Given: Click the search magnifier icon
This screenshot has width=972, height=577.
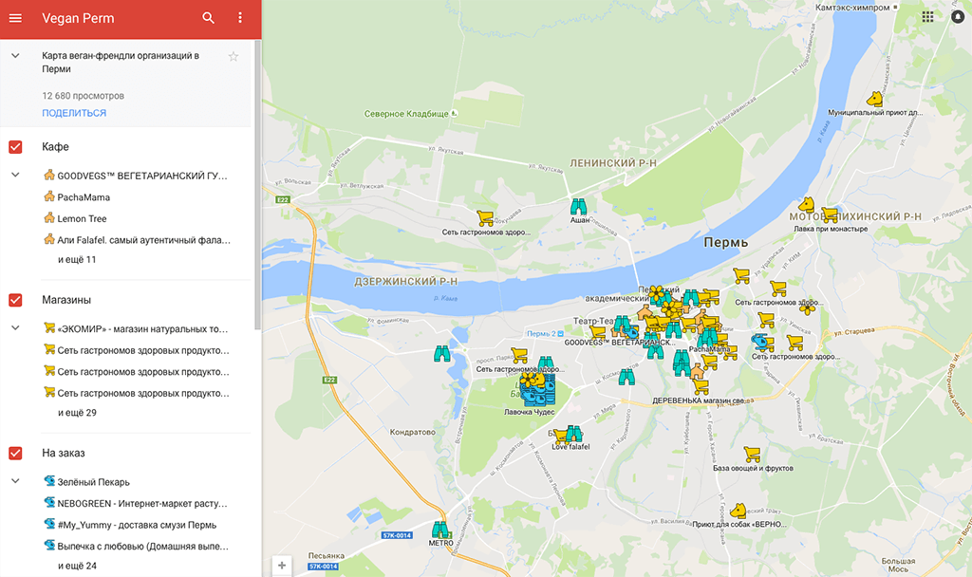Looking at the screenshot, I should pos(209,19).
